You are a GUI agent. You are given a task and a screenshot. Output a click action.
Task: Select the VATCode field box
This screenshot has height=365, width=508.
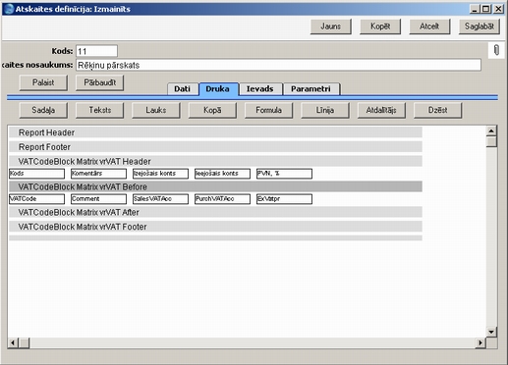click(x=36, y=199)
